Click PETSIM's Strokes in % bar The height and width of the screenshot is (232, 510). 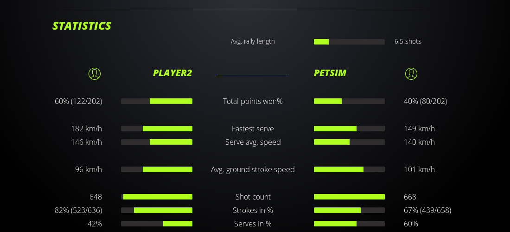tap(349, 210)
